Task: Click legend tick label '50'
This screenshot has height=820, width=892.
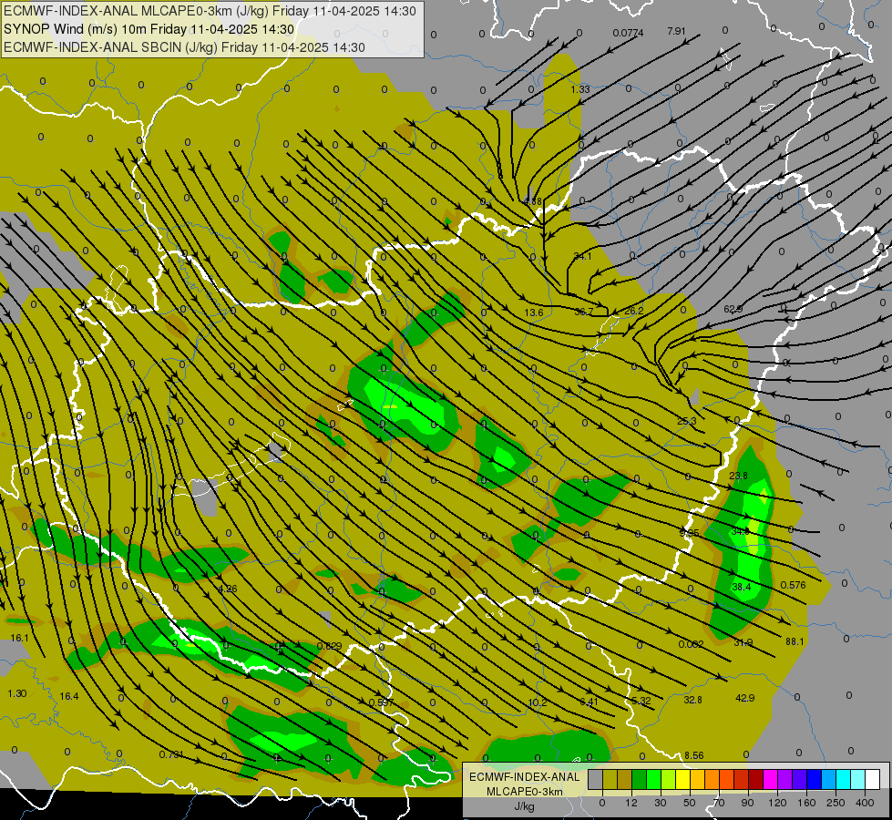Action: point(690,803)
